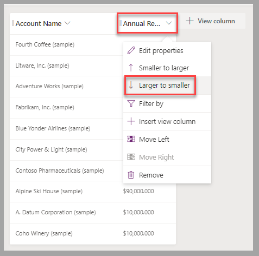Expand the Account Name column chevron
Image resolution: width=259 pixels, height=256 pixels.
67,23
